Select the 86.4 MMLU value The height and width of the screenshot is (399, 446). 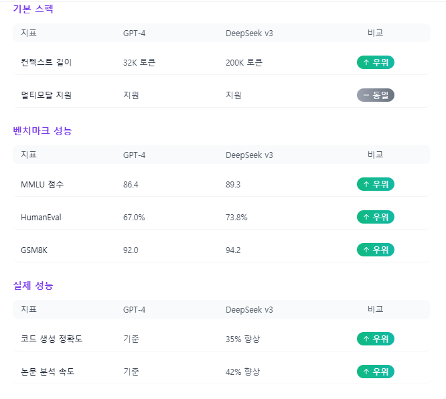tap(131, 185)
